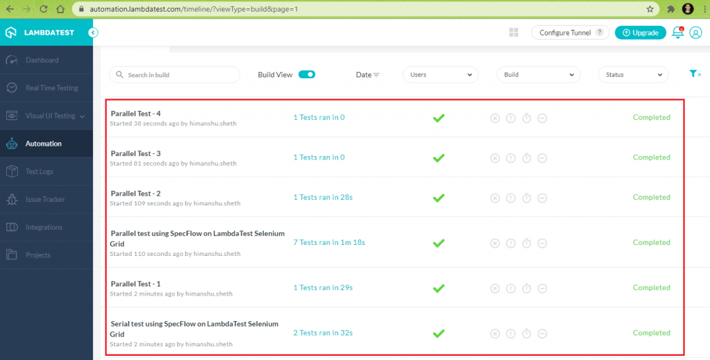
Task: Open the Users dropdown
Action: point(440,75)
